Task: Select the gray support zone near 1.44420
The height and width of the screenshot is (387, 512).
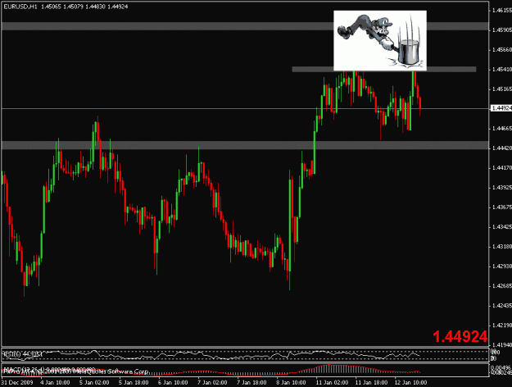Action: coord(245,145)
